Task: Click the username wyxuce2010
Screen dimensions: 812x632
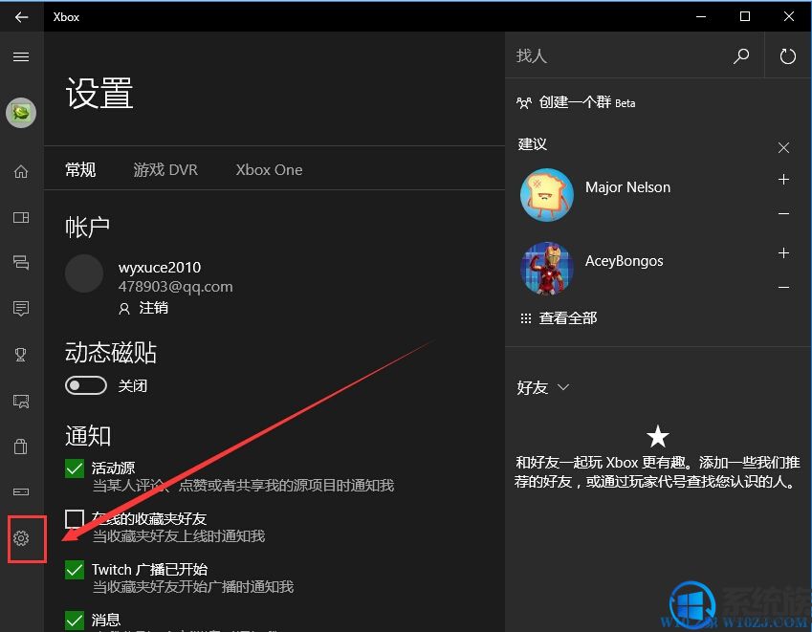Action: [160, 268]
